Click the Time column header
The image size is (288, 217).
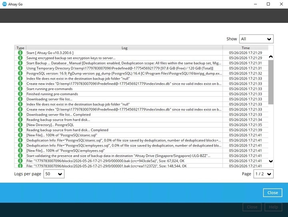[246, 48]
